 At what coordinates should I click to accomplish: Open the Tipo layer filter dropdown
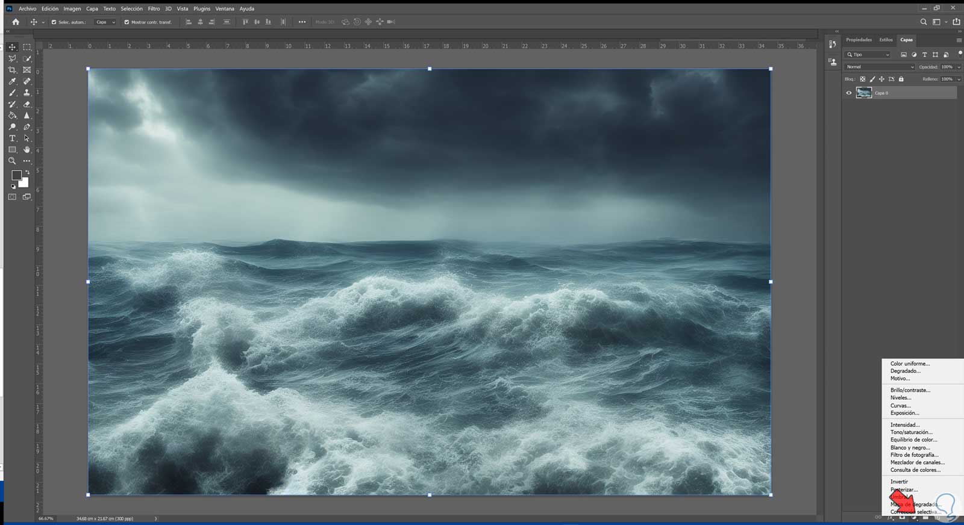pos(868,55)
